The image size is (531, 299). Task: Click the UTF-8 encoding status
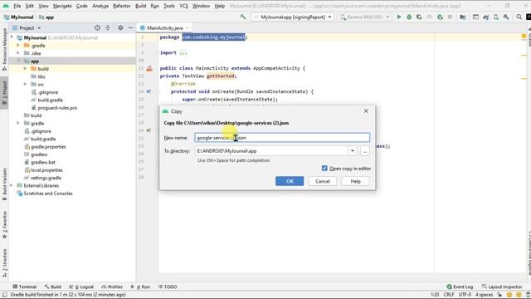pyautogui.click(x=465, y=295)
